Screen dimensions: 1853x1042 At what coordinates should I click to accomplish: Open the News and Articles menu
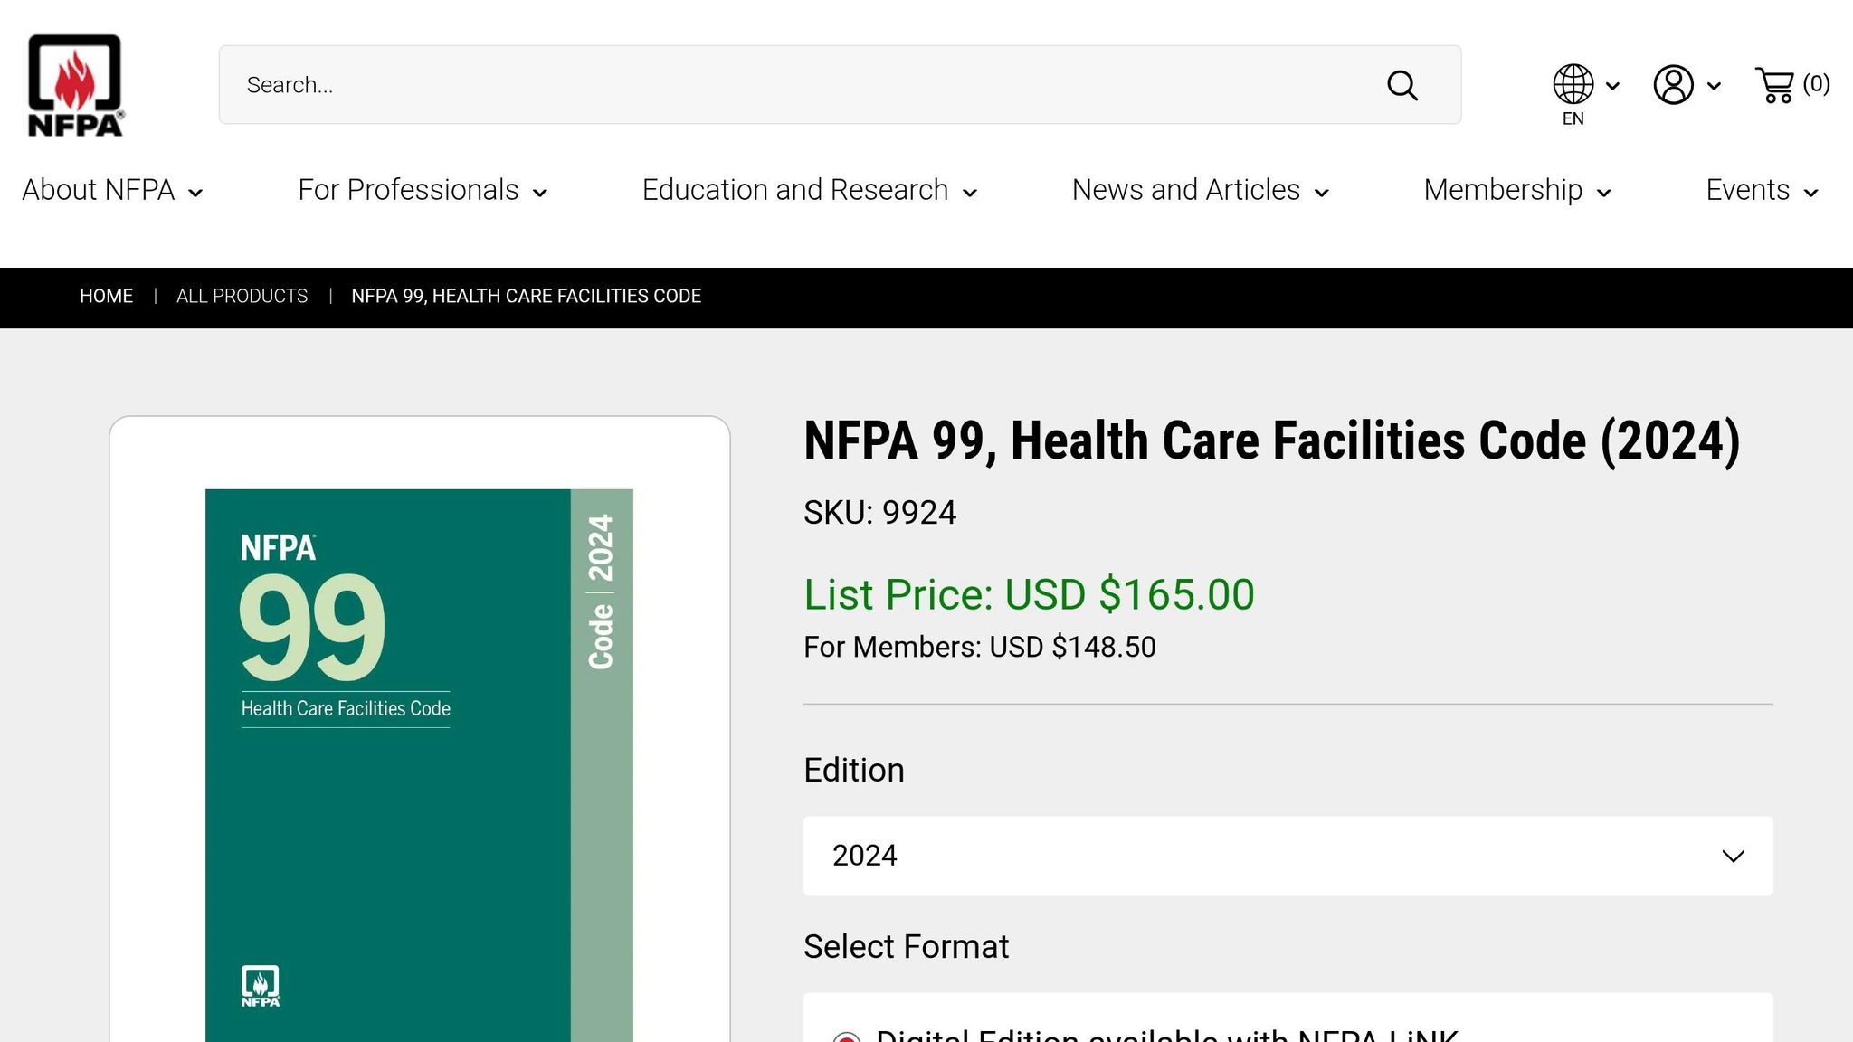pyautogui.click(x=1201, y=190)
